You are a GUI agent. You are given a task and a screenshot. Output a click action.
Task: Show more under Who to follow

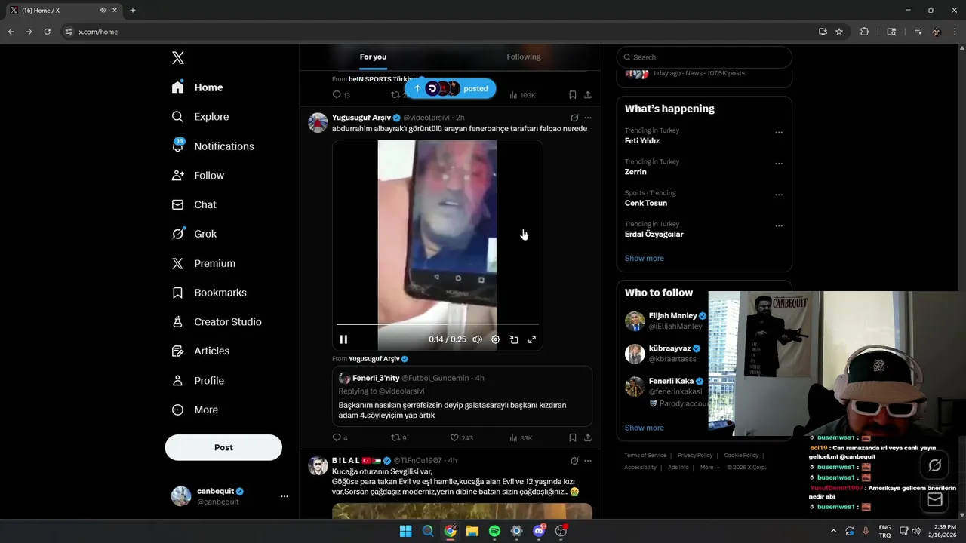coord(645,428)
